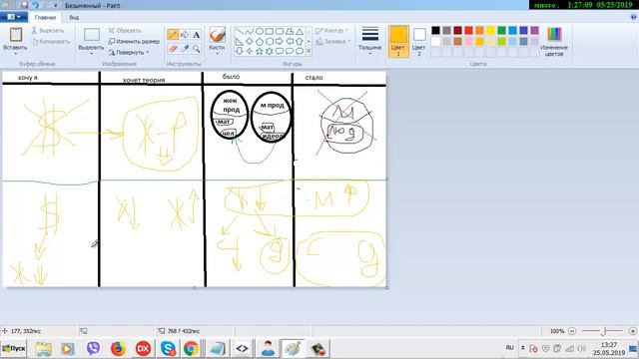Choose the curve shape
639x359 pixels.
click(x=250, y=31)
